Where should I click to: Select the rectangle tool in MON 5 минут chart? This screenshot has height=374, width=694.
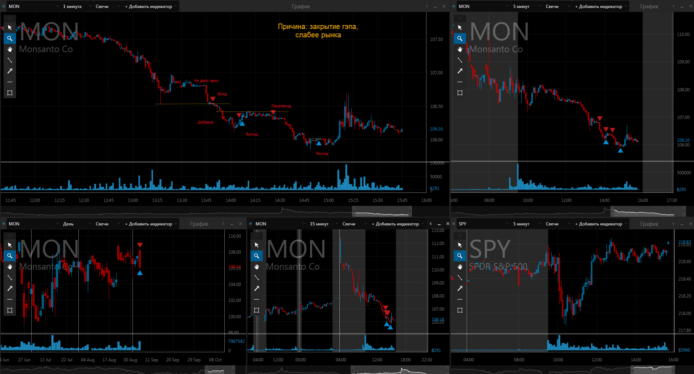[460, 93]
